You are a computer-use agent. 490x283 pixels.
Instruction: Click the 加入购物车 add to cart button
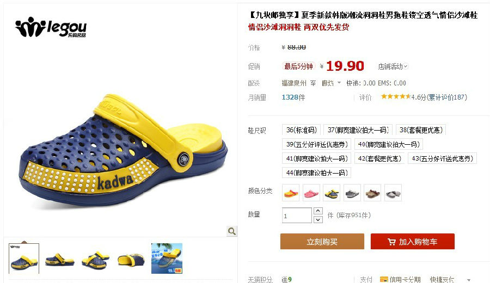(413, 242)
